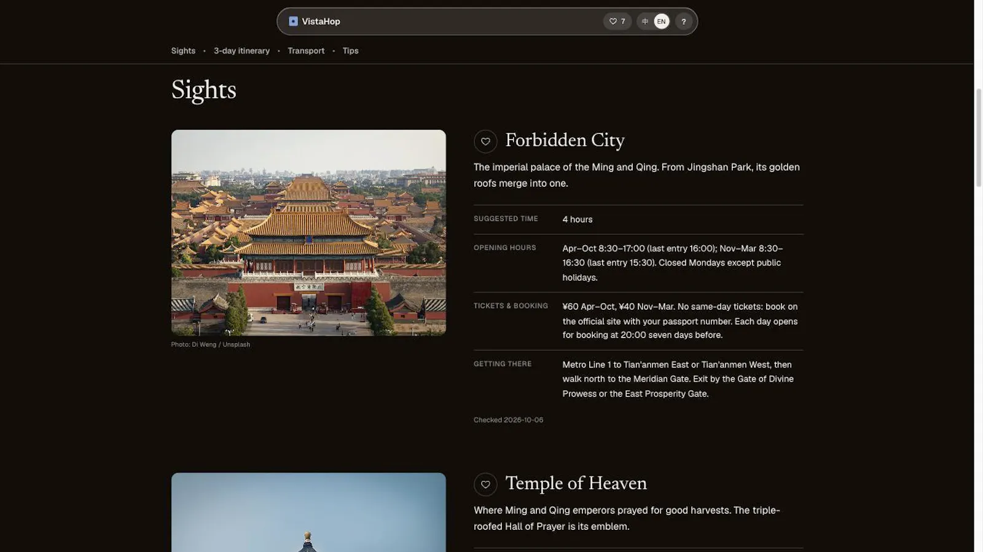Open the Tips section link
This screenshot has width=983, height=552.
350,51
